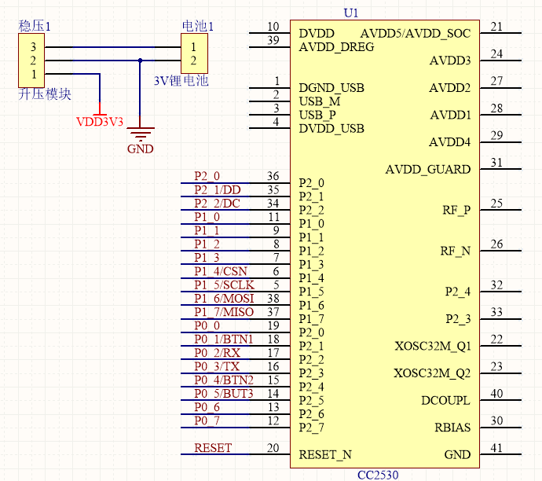
Task: Click the RF_P pin name
Action: (x=456, y=210)
